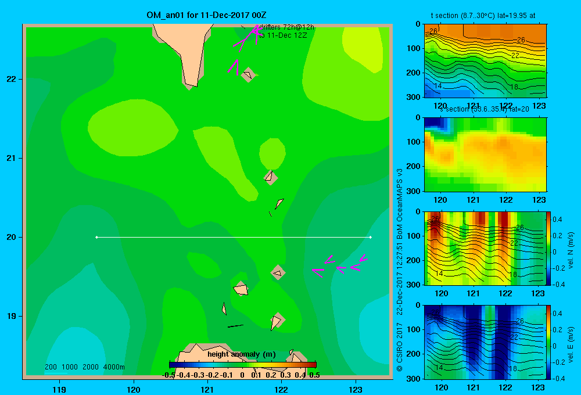The image size is (581, 395).
Task: Click the vel. E color scale bar
Action: 548,342
